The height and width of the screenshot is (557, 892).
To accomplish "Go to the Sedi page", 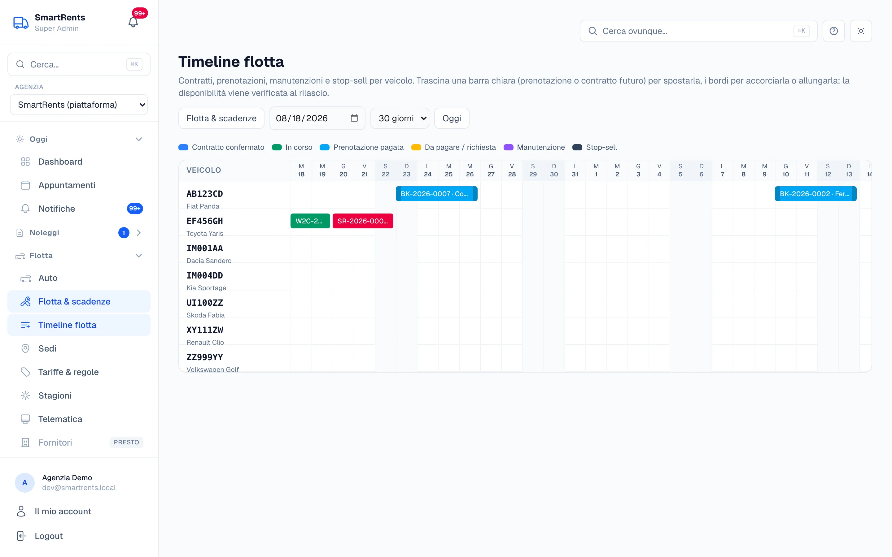I will click(79, 348).
